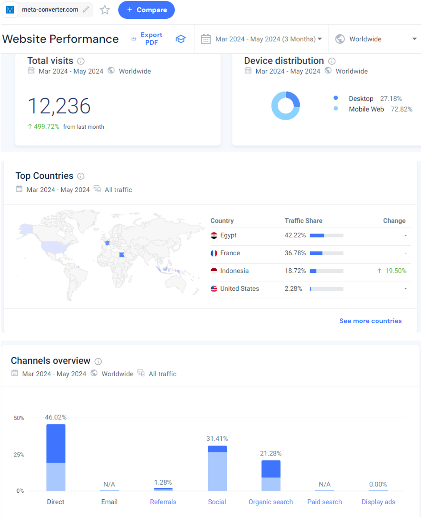Click the Direct channel bar in chart
The width and height of the screenshot is (422, 518).
tap(56, 458)
